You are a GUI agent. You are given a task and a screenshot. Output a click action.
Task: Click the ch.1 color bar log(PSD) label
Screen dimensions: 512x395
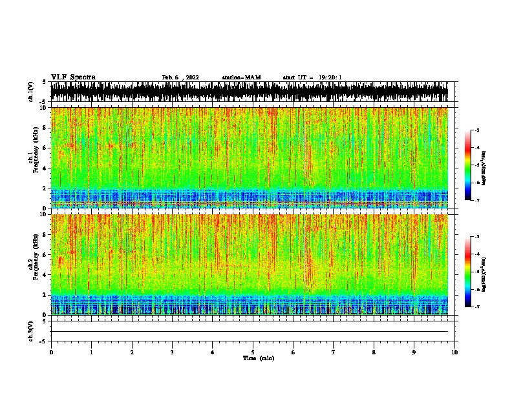[484, 168]
